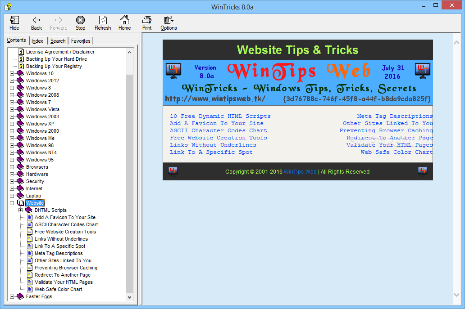
Task: Open Add A Favicon To Your Site link
Action: click(x=216, y=123)
